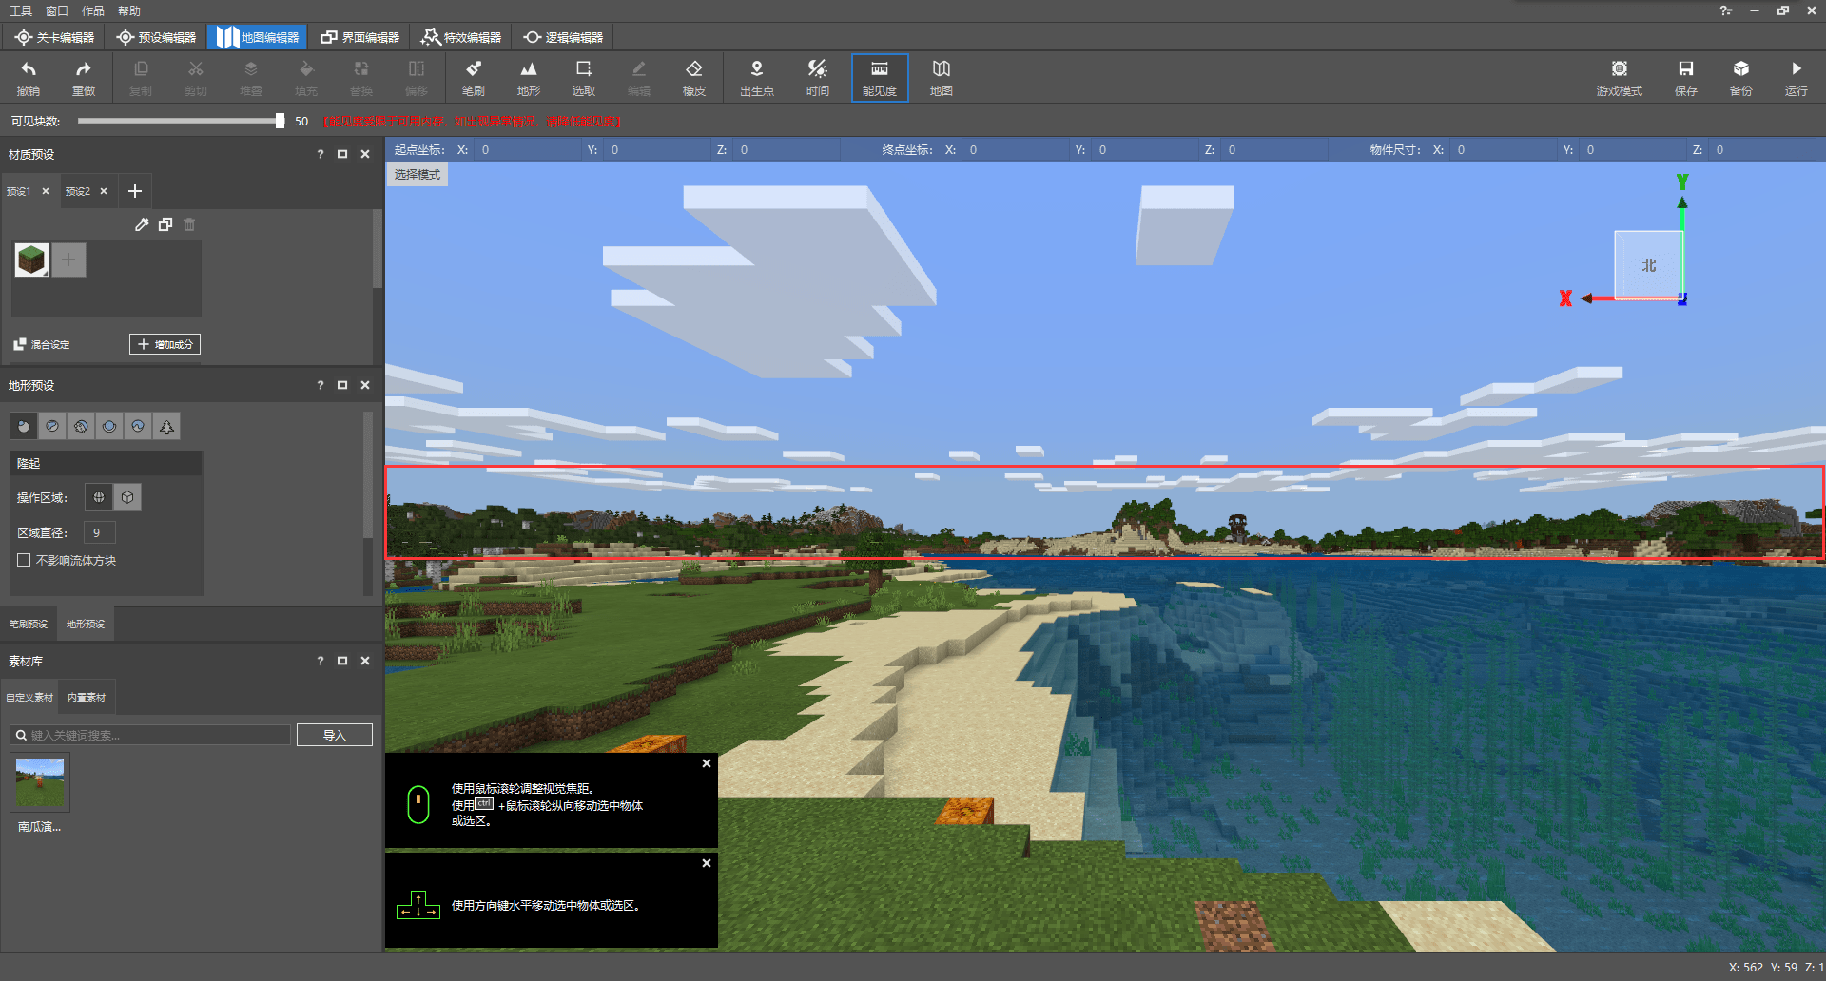Click the help icon of 材质预设 panel
Viewport: 1826px width, 981px height.
pyautogui.click(x=321, y=154)
